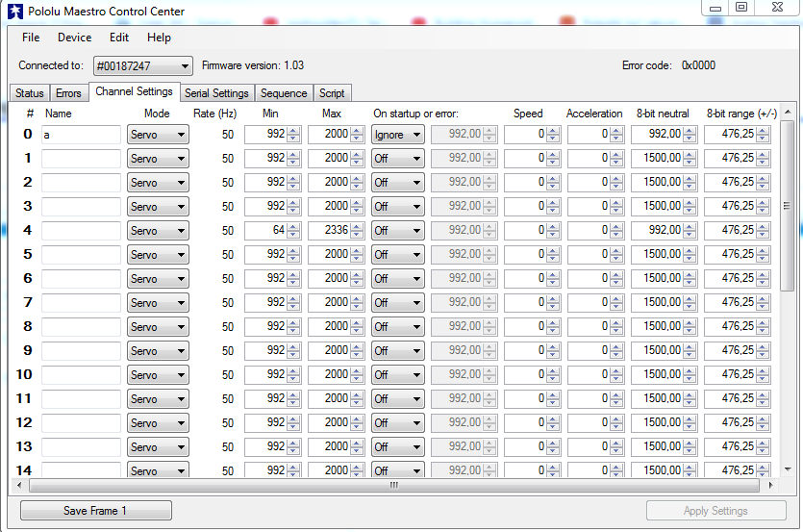
Task: Expand channel 0 startup Ignore dropdown
Action: 398,135
